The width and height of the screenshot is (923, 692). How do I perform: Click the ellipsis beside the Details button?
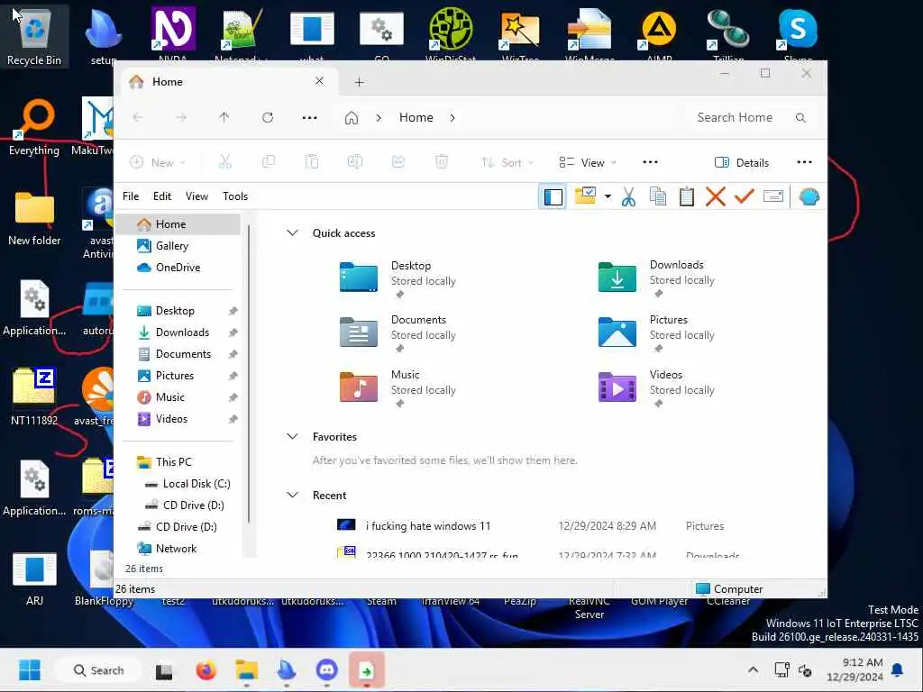point(804,162)
